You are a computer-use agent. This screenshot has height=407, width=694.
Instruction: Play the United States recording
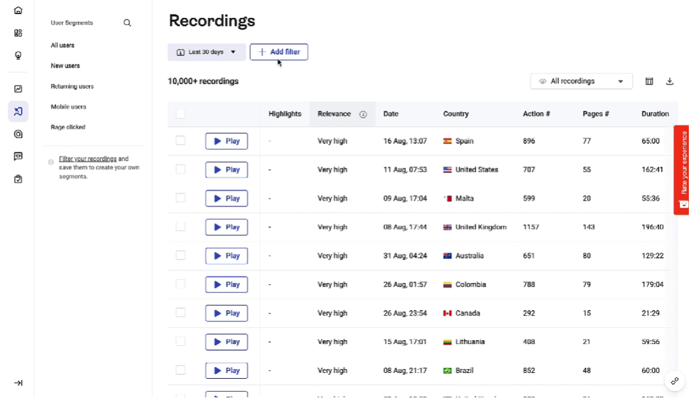pos(226,170)
